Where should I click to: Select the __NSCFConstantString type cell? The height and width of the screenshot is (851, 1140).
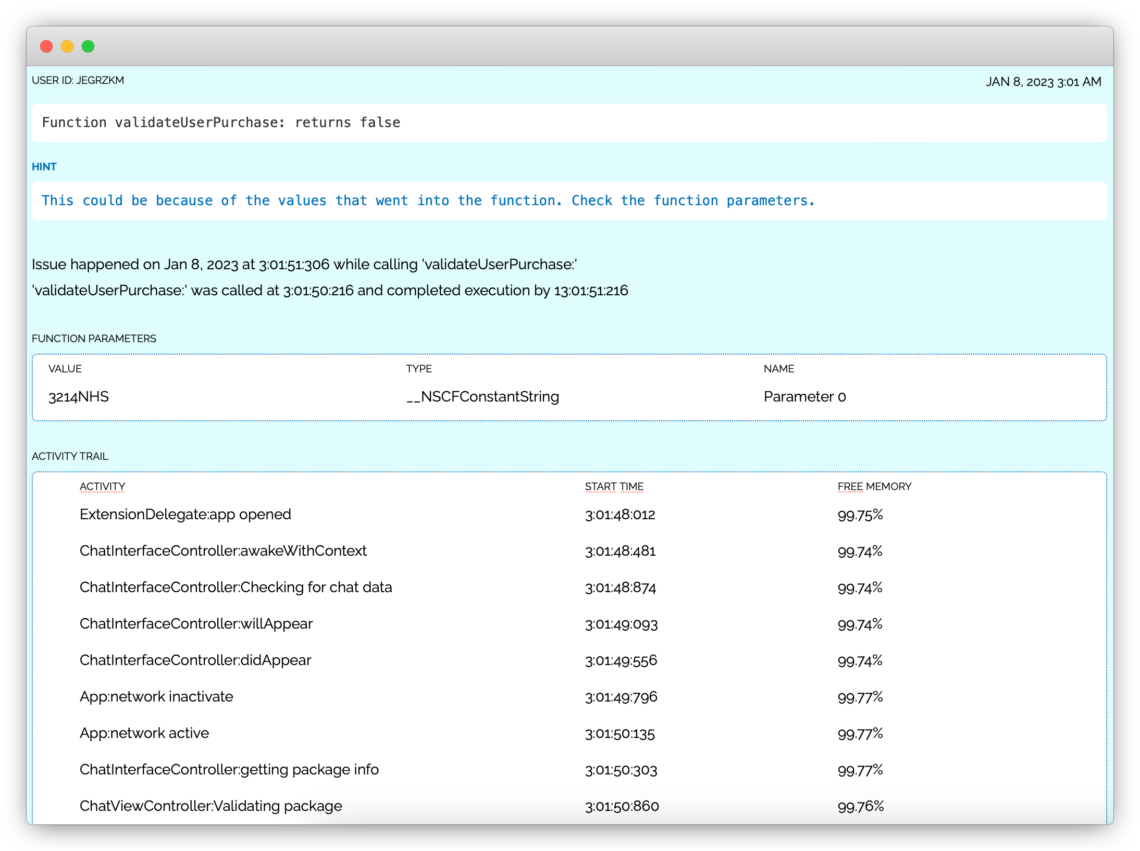[482, 397]
